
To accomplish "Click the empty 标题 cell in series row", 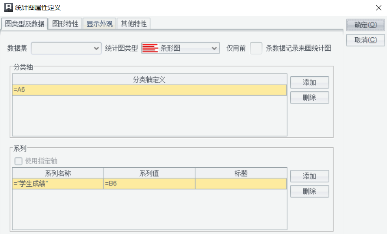I will [x=241, y=184].
